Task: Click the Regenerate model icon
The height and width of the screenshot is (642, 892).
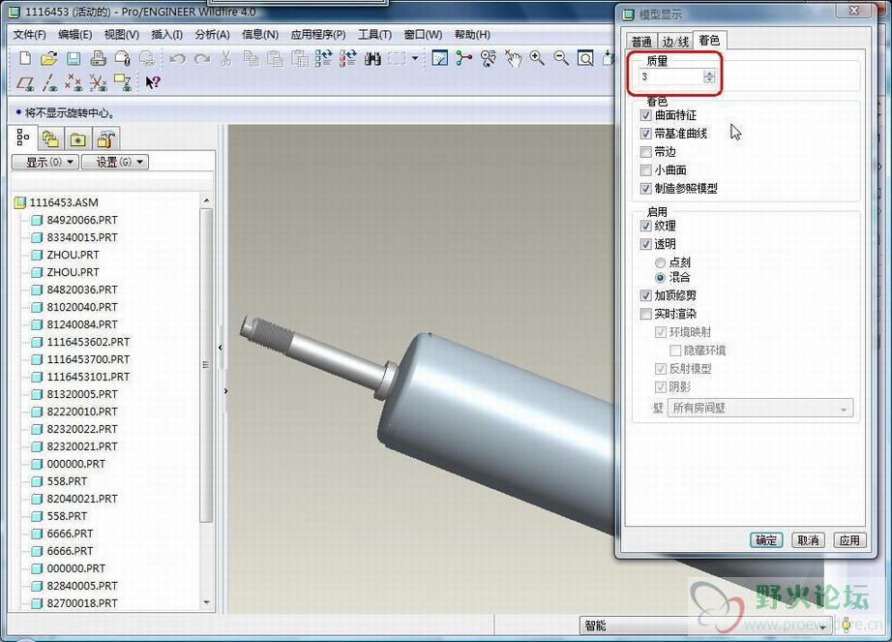Action: [x=324, y=58]
